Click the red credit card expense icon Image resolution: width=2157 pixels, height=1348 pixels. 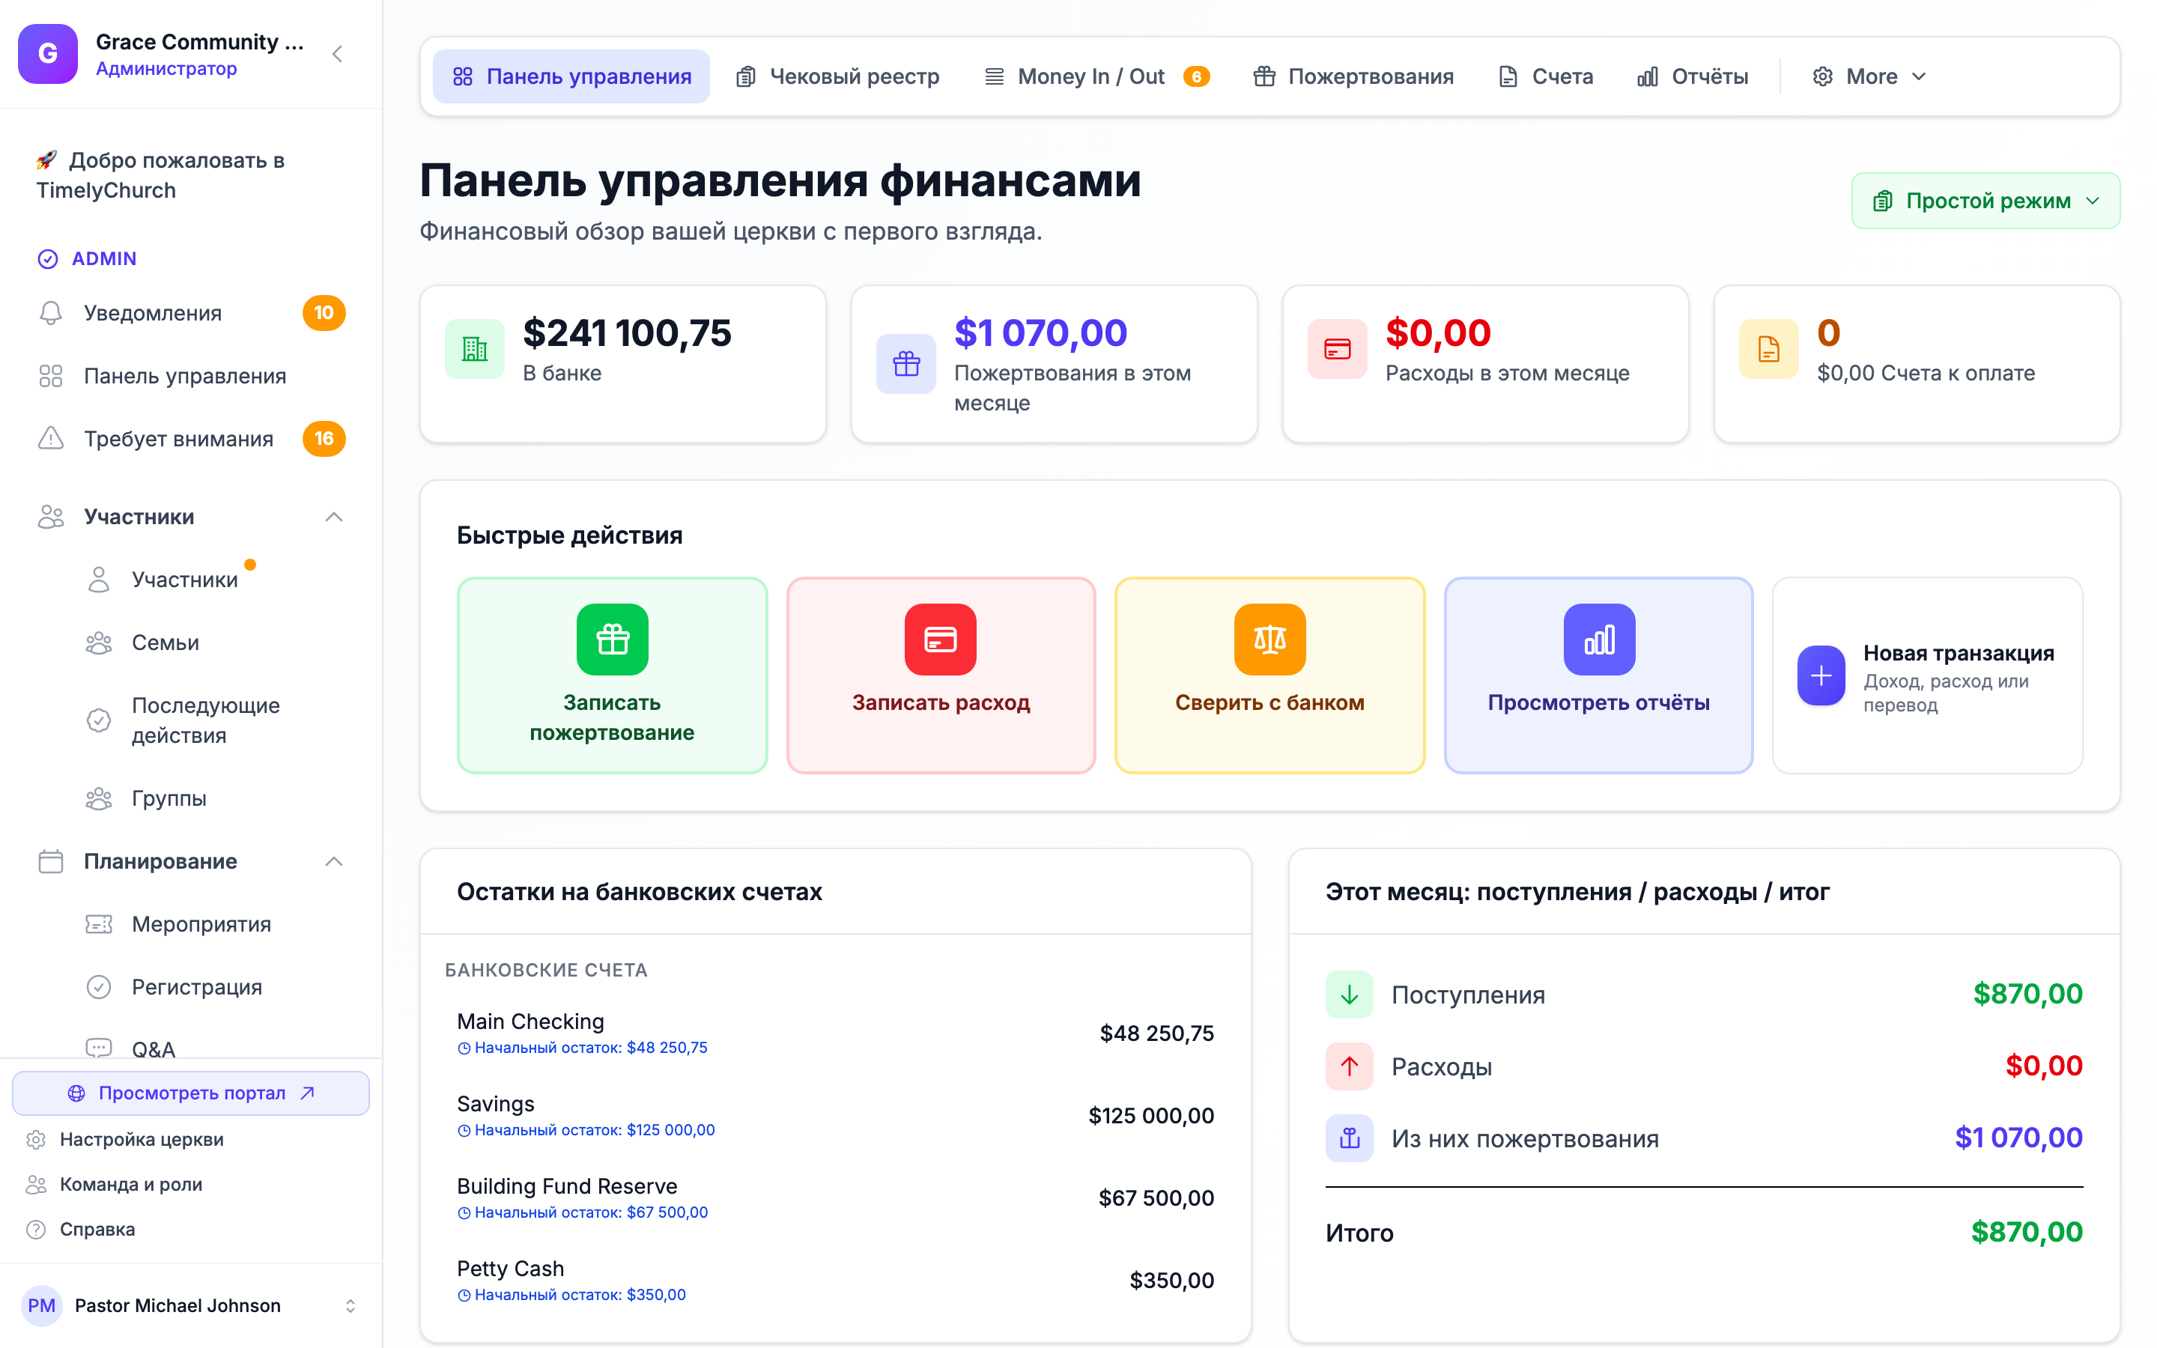(941, 640)
